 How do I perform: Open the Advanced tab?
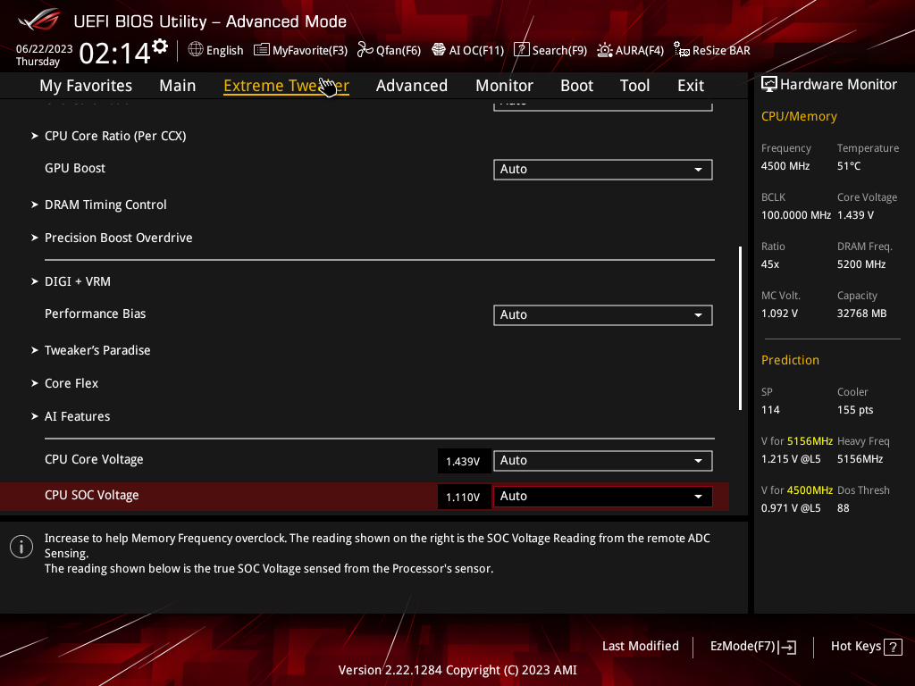point(411,86)
